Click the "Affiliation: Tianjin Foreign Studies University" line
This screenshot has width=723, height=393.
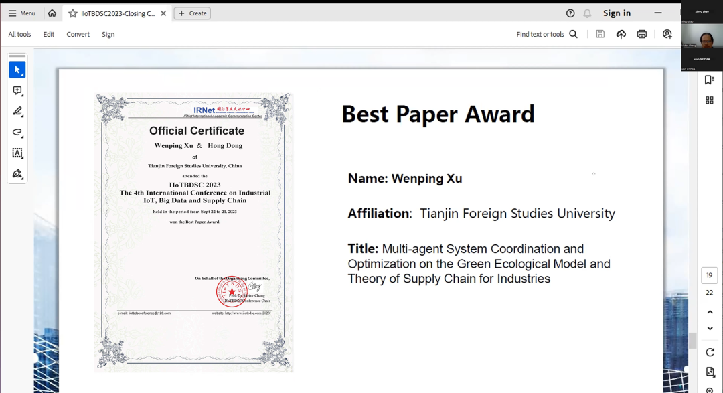[481, 213]
